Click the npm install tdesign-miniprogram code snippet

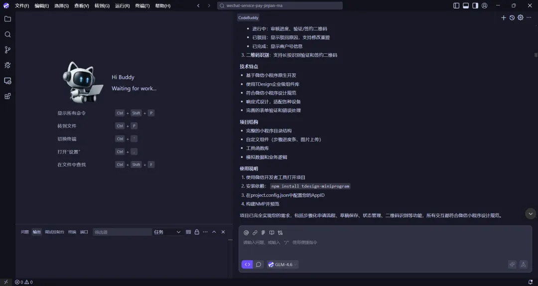click(x=310, y=186)
